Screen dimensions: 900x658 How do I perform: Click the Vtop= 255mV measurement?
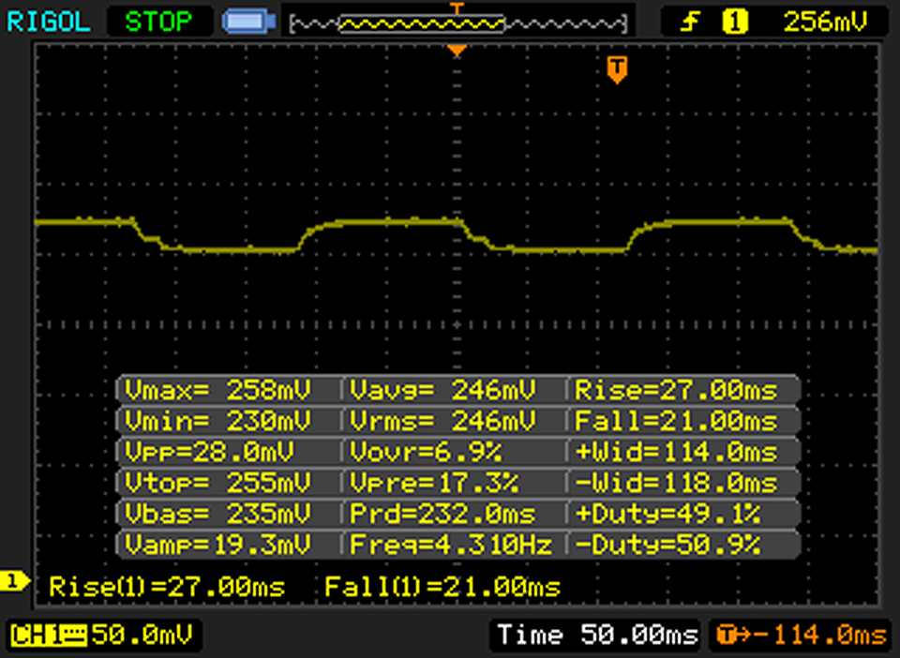pos(218,483)
